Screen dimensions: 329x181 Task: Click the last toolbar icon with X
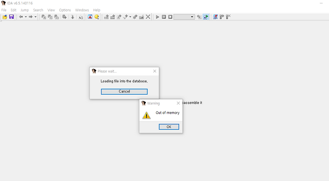228,17
